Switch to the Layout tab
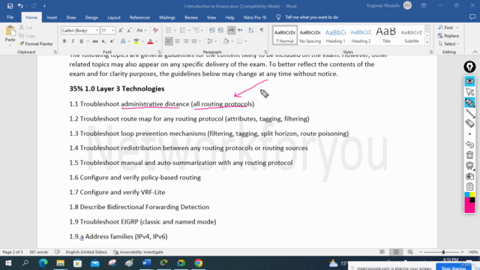Screen dimensions: 480x270 tap(114, 17)
